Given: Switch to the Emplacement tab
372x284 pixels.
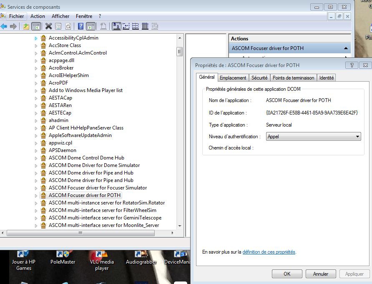Looking at the screenshot, I should 233,78.
